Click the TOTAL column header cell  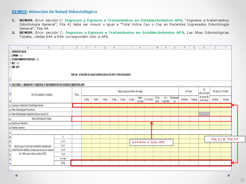77,95
